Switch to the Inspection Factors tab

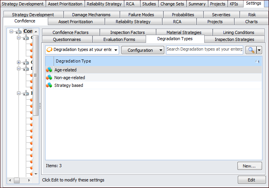128,32
